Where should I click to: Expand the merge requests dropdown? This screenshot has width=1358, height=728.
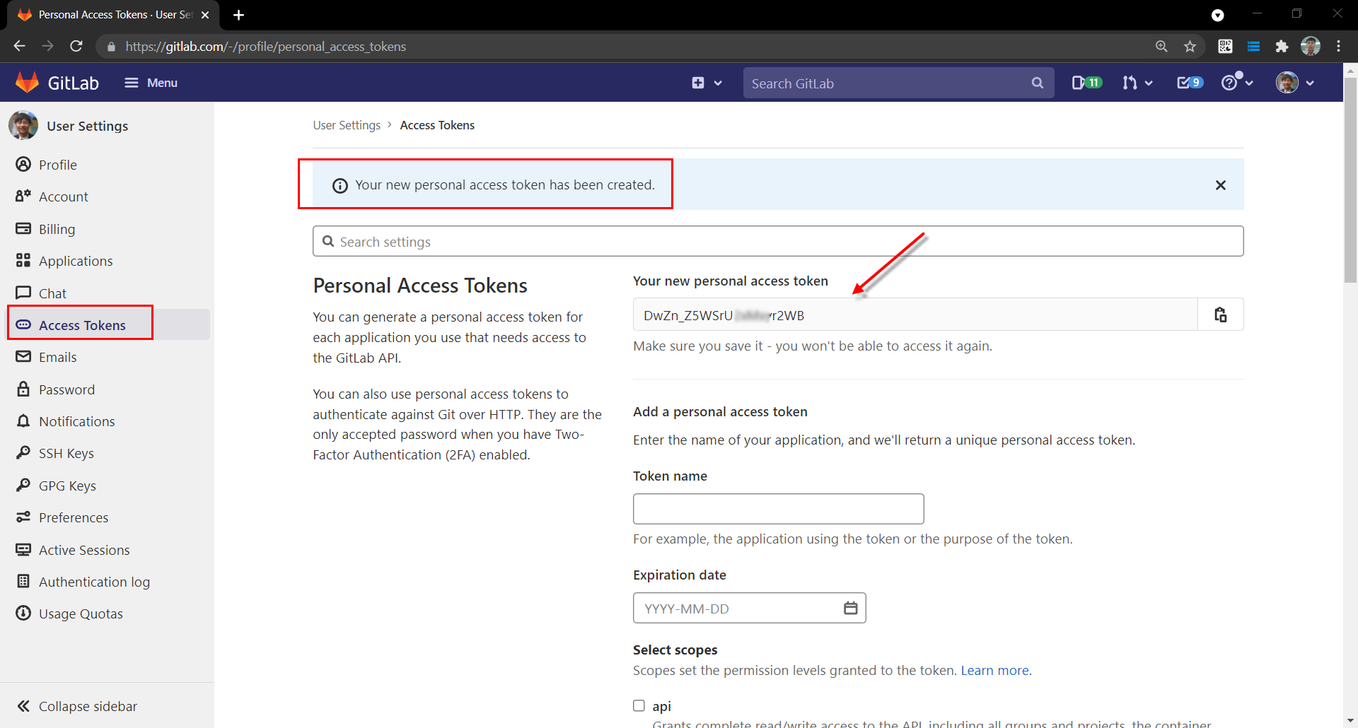pyautogui.click(x=1137, y=83)
